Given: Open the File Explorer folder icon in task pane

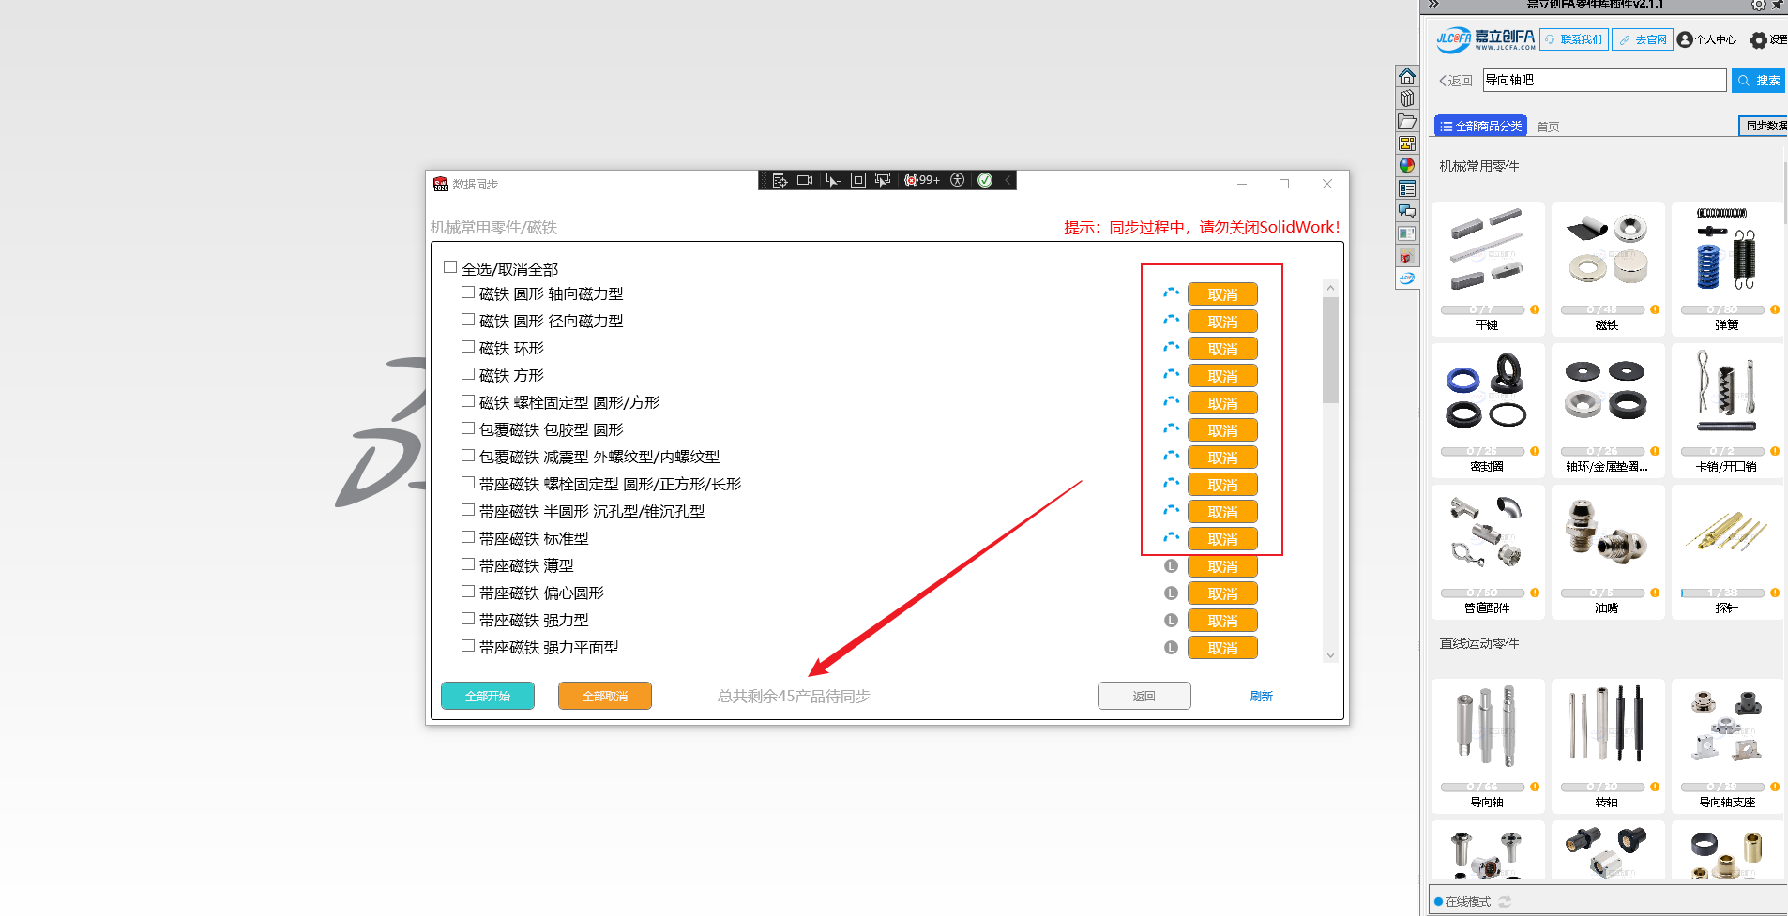Looking at the screenshot, I should (1406, 122).
